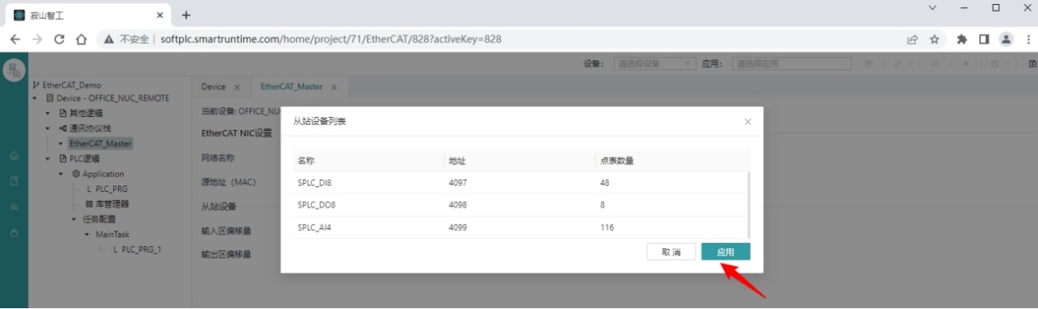
Task: Open the 设备 selection dropdown
Action: pyautogui.click(x=654, y=63)
